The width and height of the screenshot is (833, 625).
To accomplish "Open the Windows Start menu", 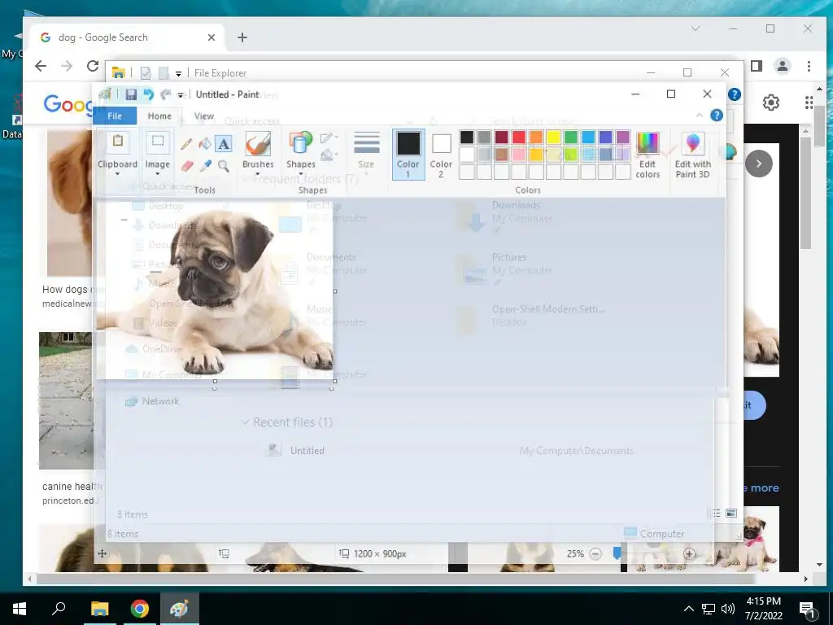I will pos(20,609).
